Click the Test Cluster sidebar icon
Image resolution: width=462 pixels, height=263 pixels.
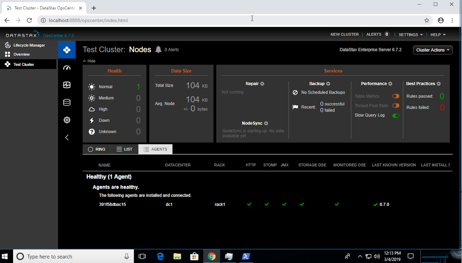8,64
